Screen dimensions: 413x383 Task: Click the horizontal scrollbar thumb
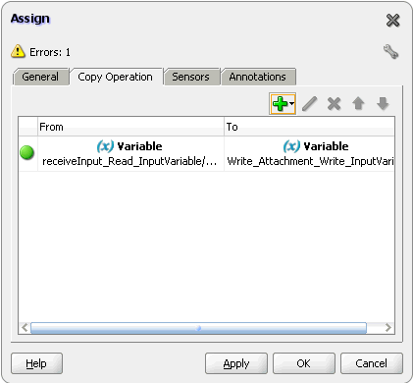pos(198,328)
